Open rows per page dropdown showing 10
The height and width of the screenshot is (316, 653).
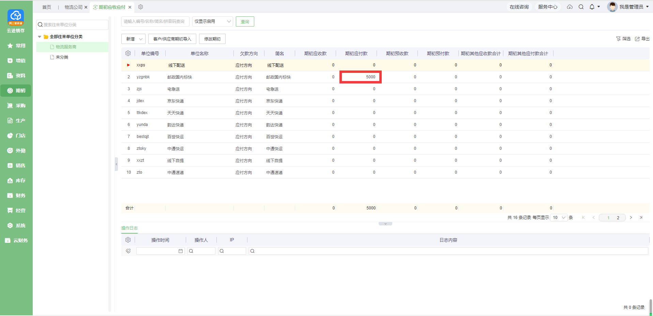pos(559,218)
